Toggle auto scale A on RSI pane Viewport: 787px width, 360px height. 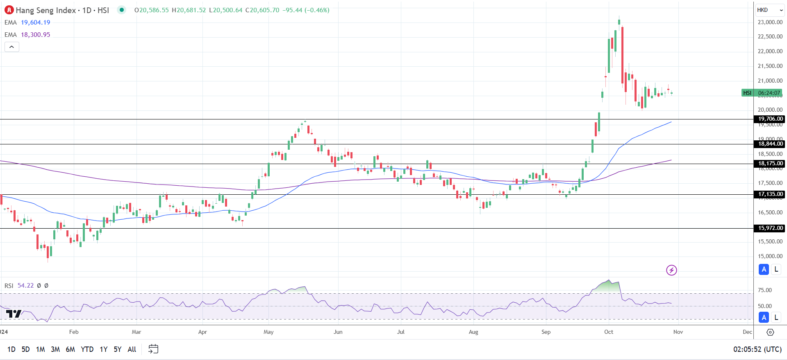(764, 317)
